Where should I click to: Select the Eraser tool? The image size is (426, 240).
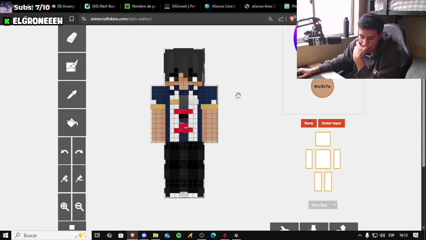[x=72, y=38]
